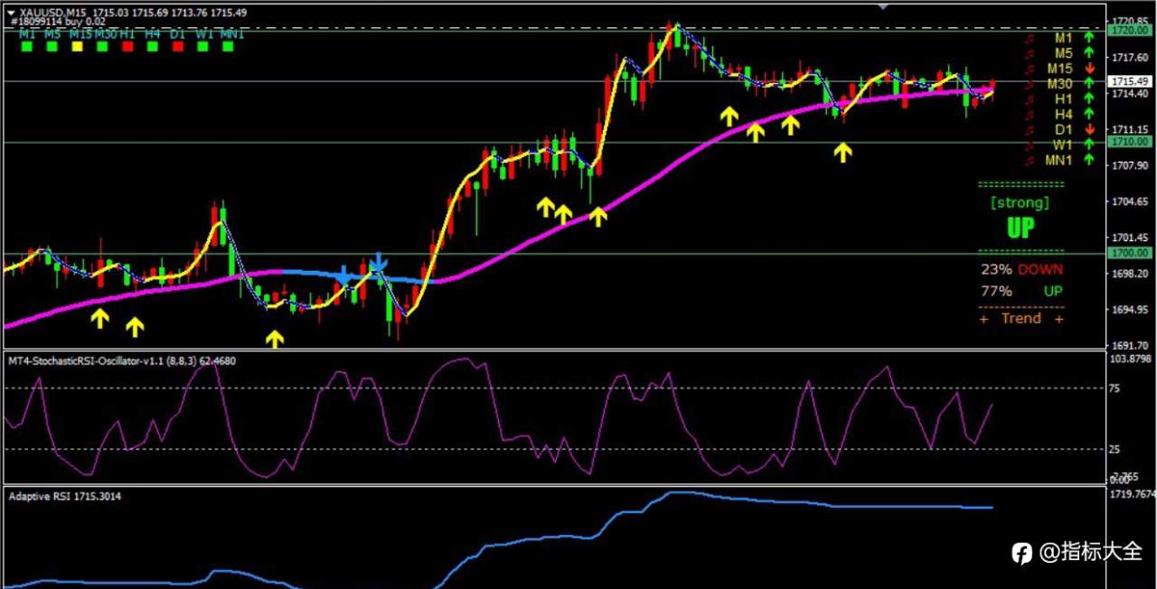Click the red note icon left of the yellow M1 label
Screen dimensions: 1157x589
click(1029, 39)
